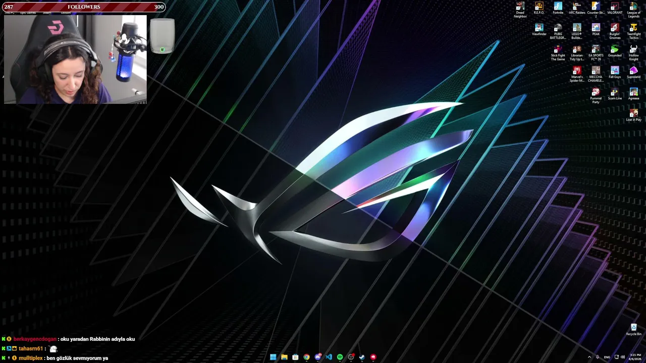Launch the Teamfight Tactics icon

(634, 31)
